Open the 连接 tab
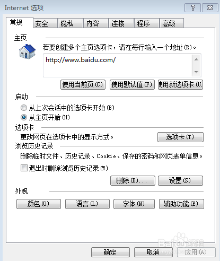The width and height of the screenshot is (220, 261). click(x=121, y=23)
